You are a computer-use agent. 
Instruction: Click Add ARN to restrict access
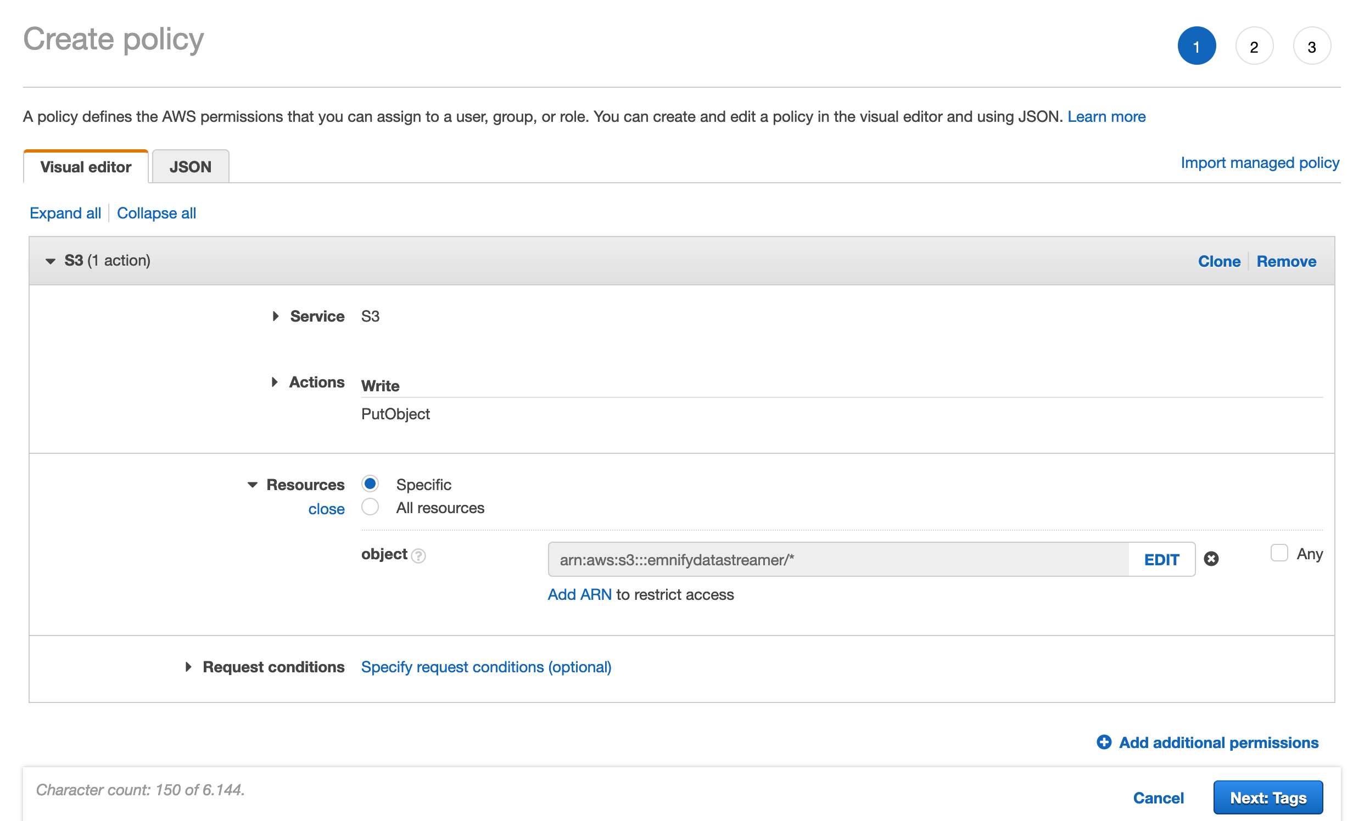579,594
